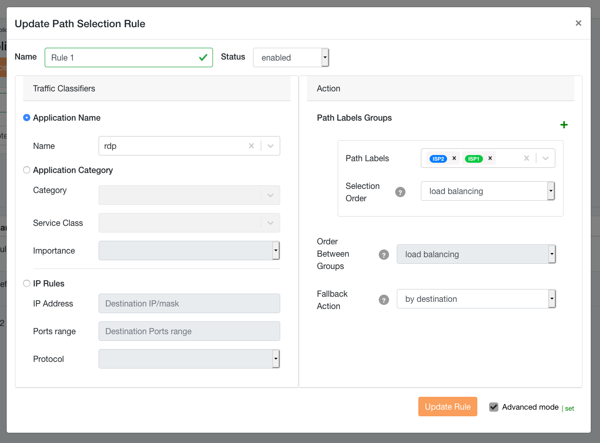Close the Update Path Selection Rule dialog
Screen dimensions: 600x443
pos(578,23)
